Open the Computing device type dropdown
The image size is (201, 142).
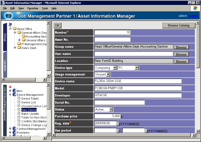(x=115, y=68)
